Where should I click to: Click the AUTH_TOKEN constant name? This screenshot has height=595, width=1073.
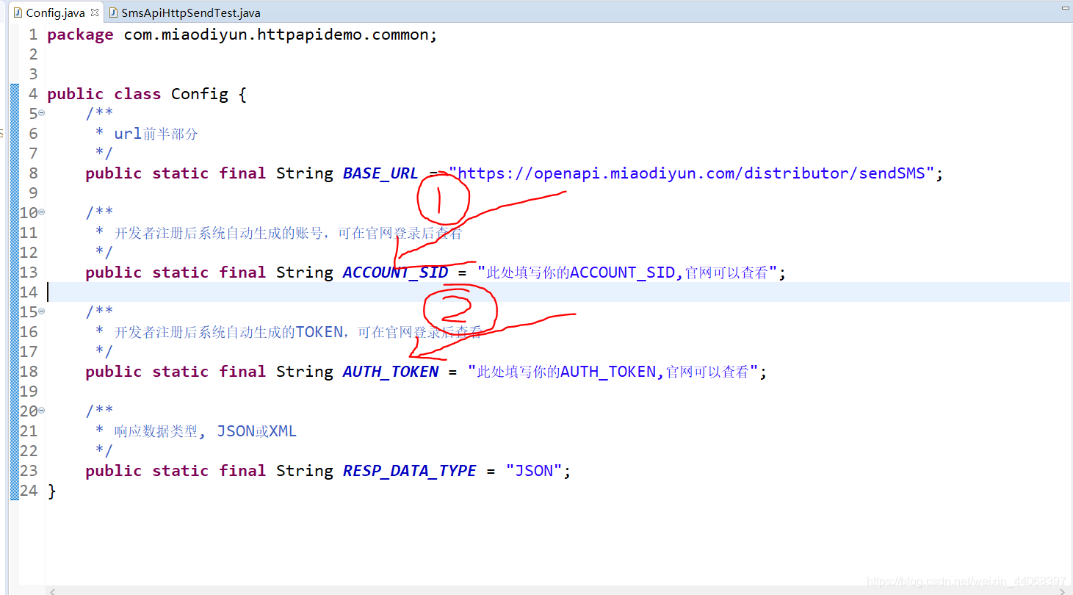tap(391, 372)
